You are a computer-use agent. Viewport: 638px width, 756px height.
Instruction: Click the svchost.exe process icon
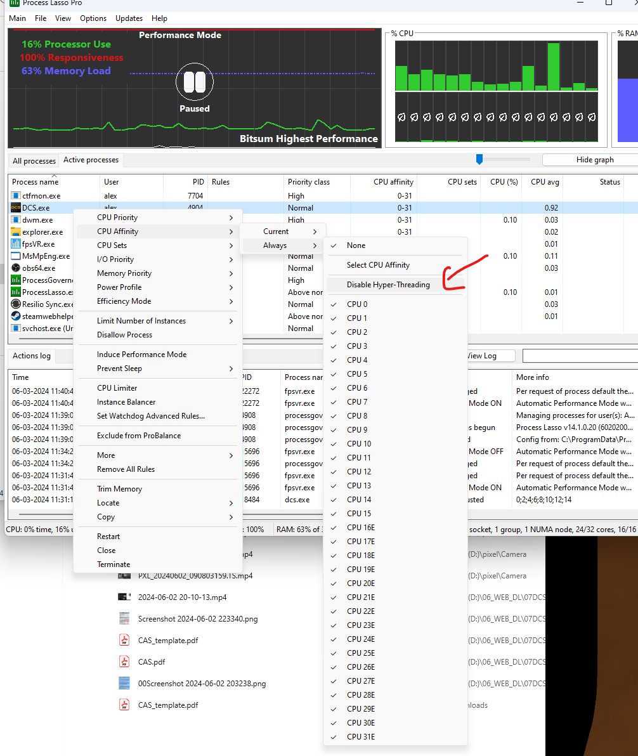pyautogui.click(x=15, y=329)
